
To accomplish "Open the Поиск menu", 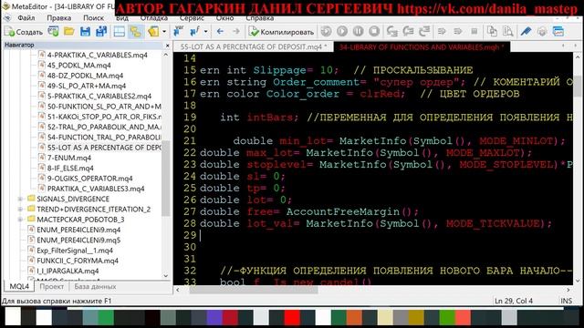I will [93, 18].
